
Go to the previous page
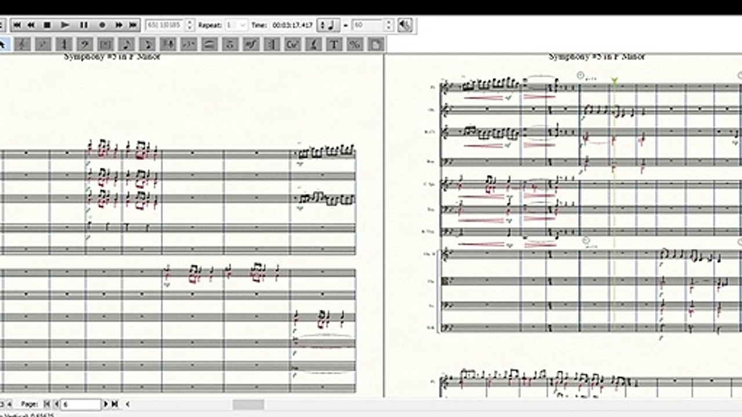point(56,404)
